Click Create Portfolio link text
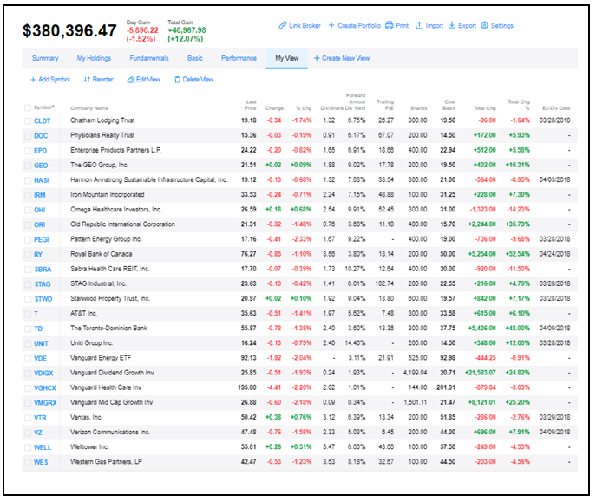Image resolution: width=596 pixels, height=501 pixels. (x=359, y=25)
